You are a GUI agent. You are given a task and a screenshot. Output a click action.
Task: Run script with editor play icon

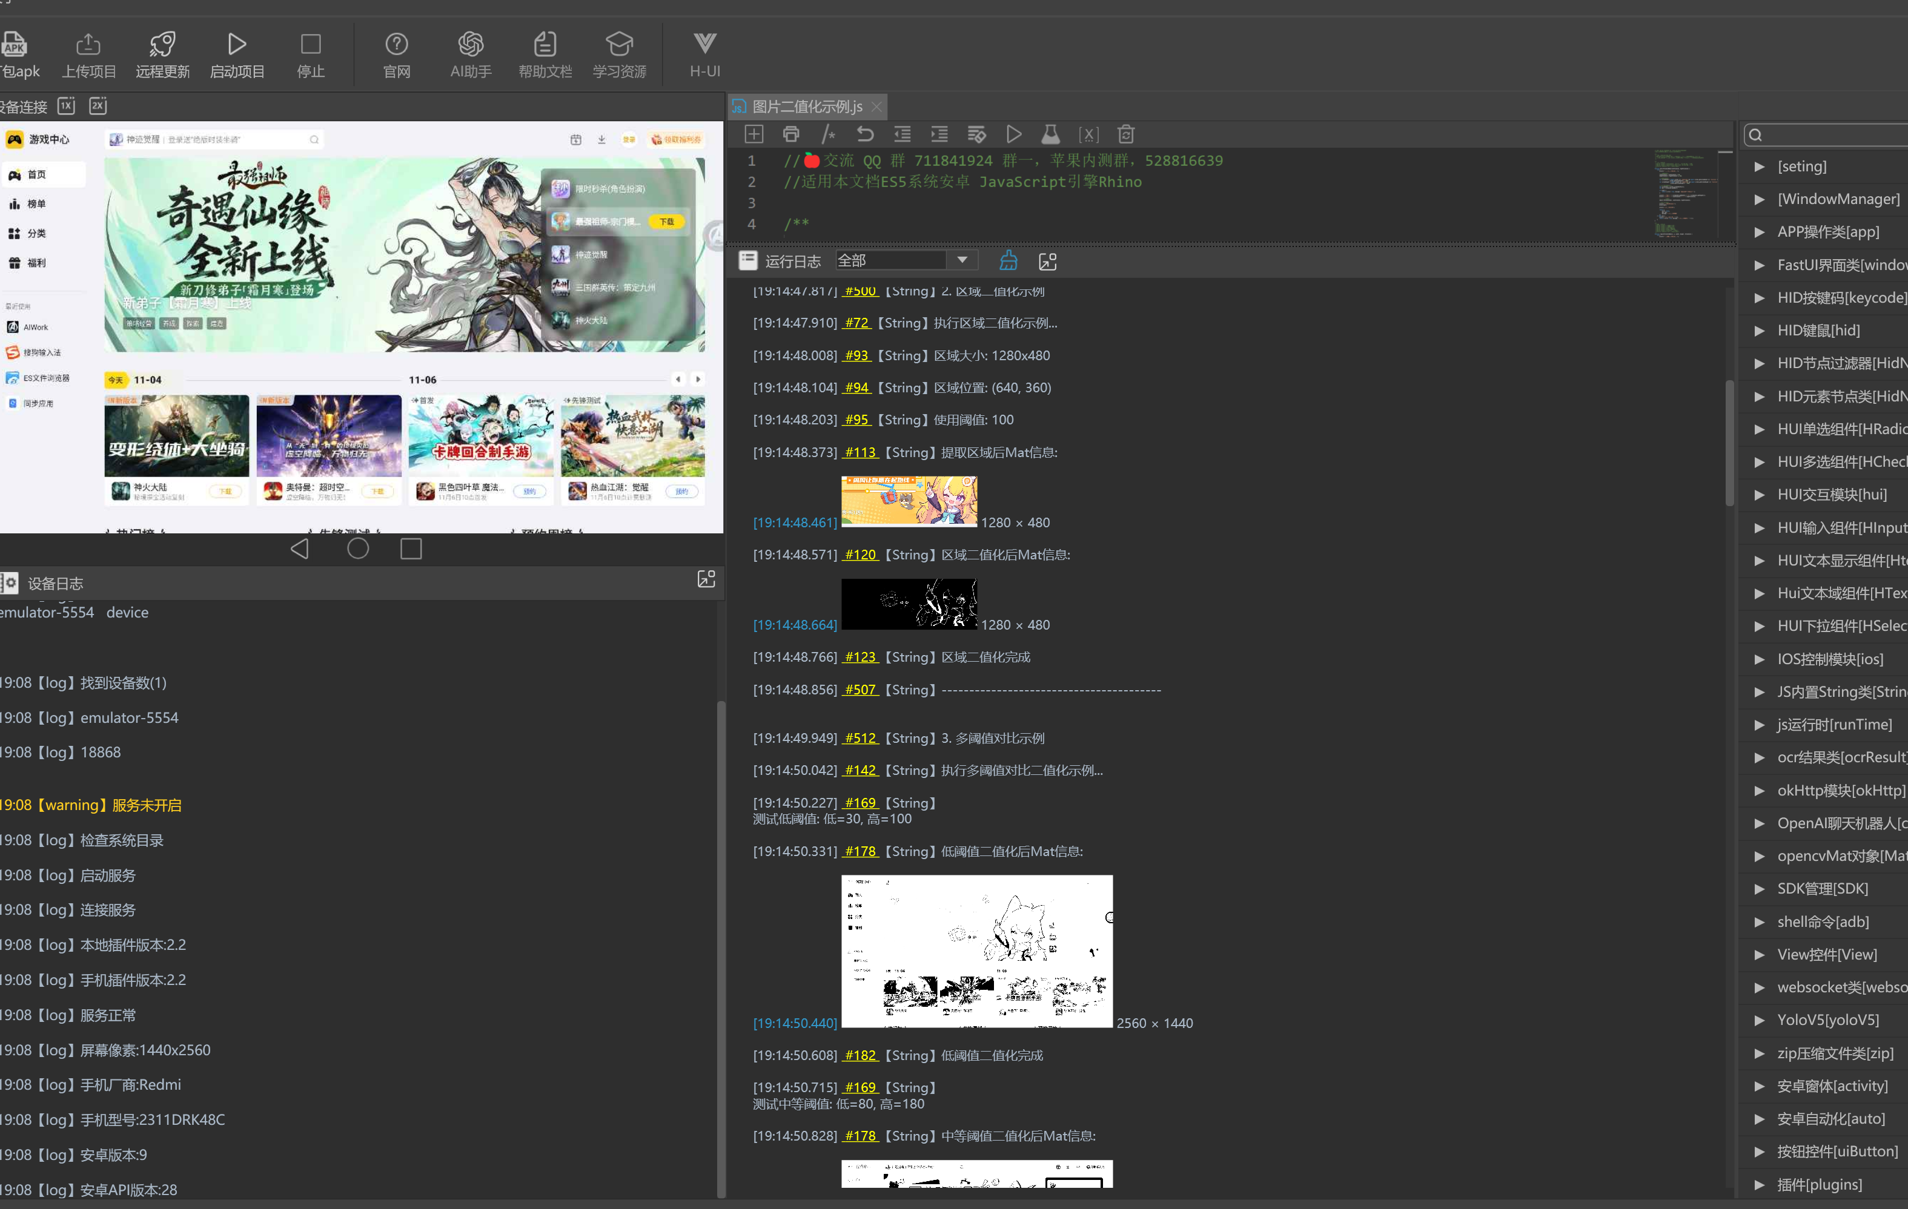(1013, 134)
